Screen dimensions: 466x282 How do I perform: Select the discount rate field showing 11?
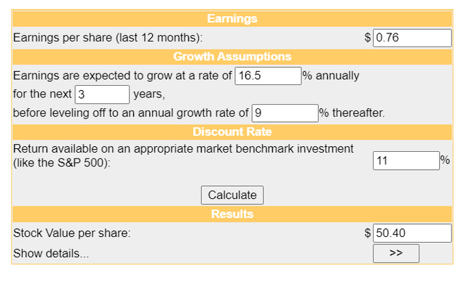(x=406, y=161)
